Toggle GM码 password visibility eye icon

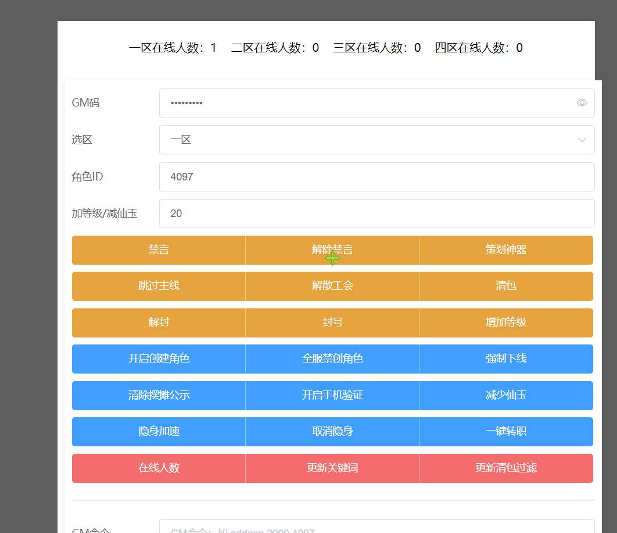[582, 103]
